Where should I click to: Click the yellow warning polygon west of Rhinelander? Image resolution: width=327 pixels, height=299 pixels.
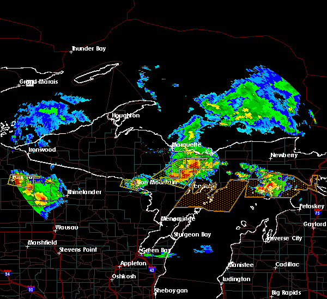tap(25, 181)
